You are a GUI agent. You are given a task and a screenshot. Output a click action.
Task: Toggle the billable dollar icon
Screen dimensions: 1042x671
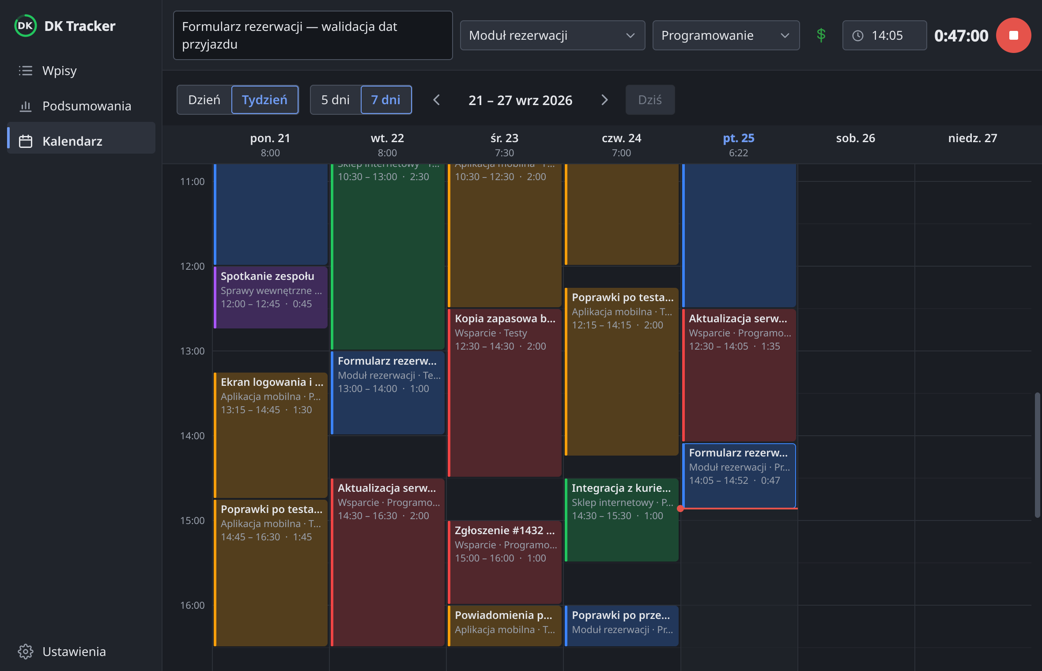click(821, 35)
